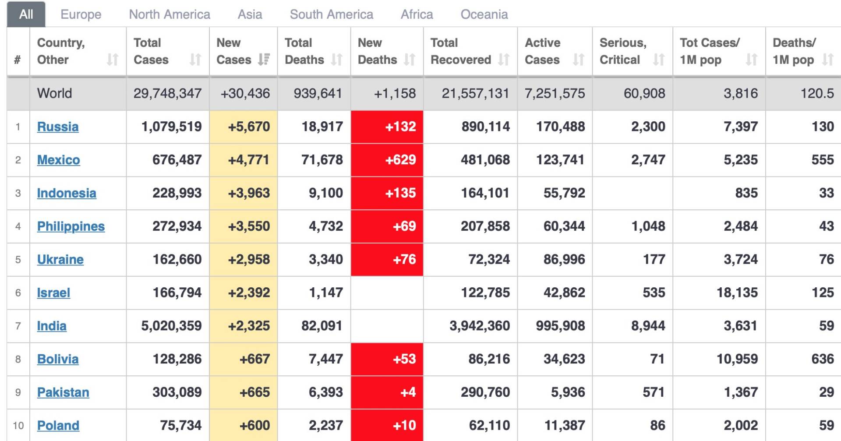Click Active Cases sort arrows
Image resolution: width=841 pixels, height=441 pixels.
pyautogui.click(x=579, y=60)
